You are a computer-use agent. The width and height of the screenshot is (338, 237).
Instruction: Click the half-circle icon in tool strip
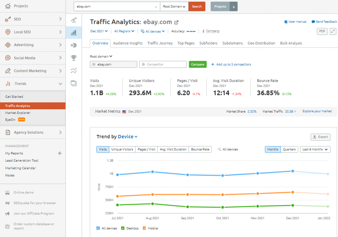74,45
